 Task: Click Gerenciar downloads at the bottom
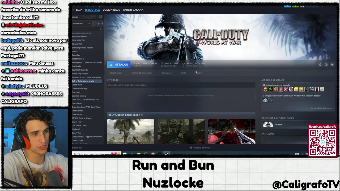[200, 148]
